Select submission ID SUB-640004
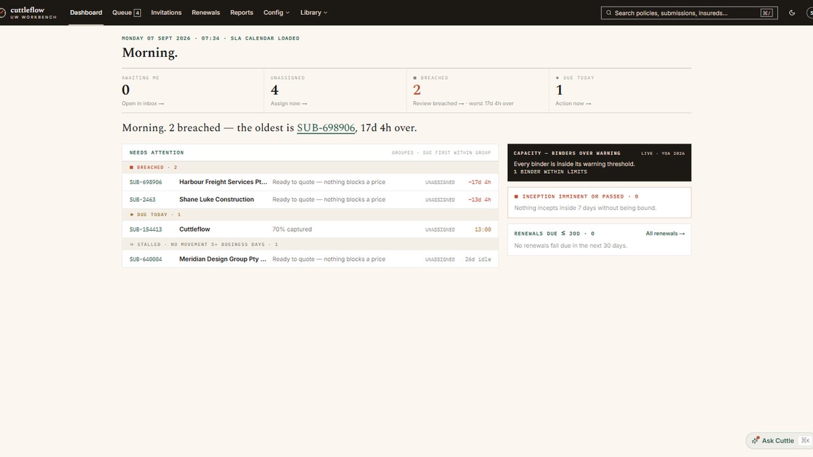The width and height of the screenshot is (813, 457). click(x=146, y=259)
